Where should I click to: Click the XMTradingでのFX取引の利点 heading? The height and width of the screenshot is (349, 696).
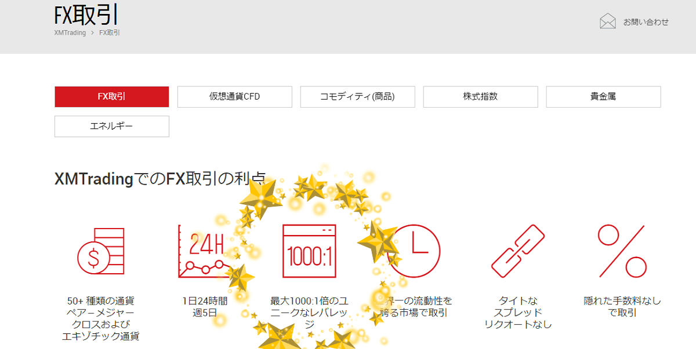pos(160,179)
